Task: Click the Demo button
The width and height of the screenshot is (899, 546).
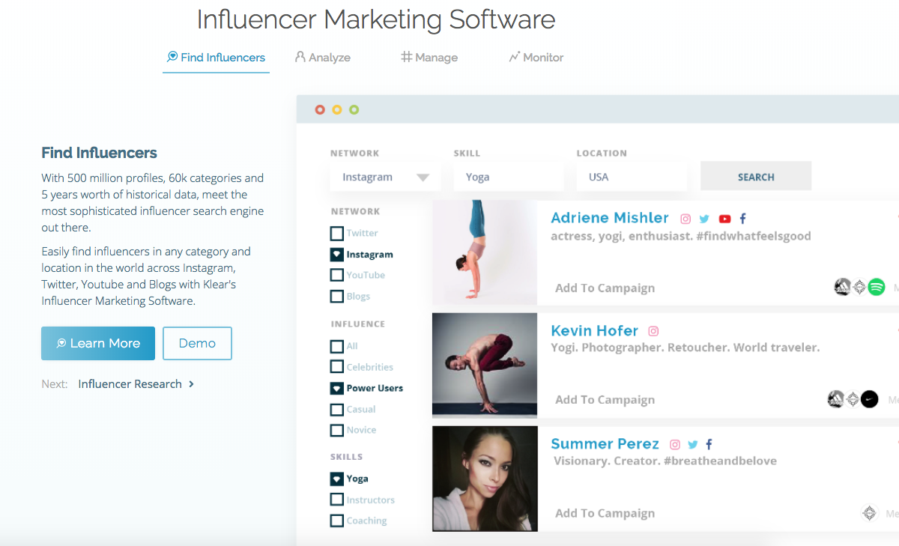Action: tap(197, 343)
